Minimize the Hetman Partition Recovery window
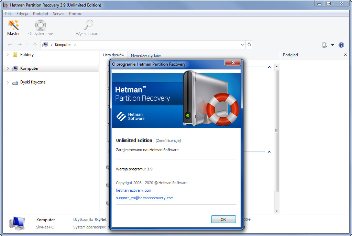Image resolution: width=352 pixels, height=236 pixels. click(319, 3)
